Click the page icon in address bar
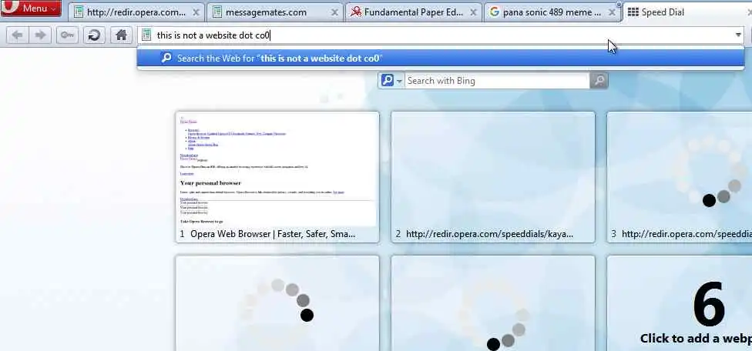This screenshot has height=351, width=752. tap(146, 35)
